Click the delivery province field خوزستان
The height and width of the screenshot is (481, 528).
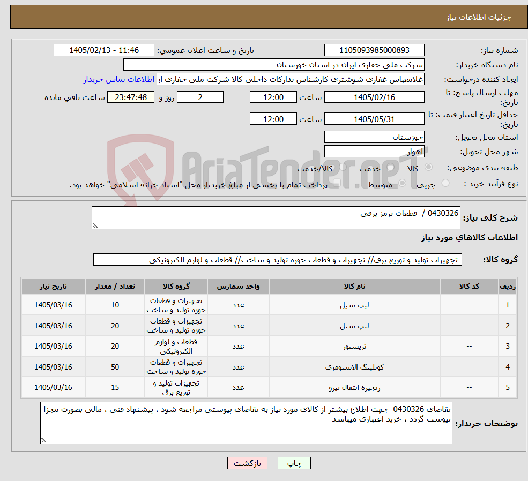374,137
